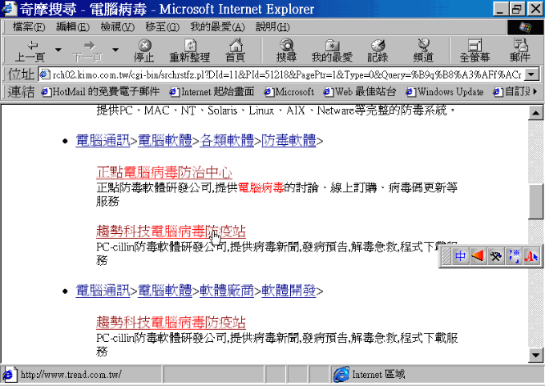Open the 正點電腦病毒防治中心 result link

164,172
